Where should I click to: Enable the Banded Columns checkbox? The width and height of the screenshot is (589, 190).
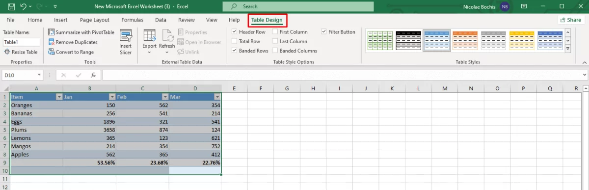275,51
